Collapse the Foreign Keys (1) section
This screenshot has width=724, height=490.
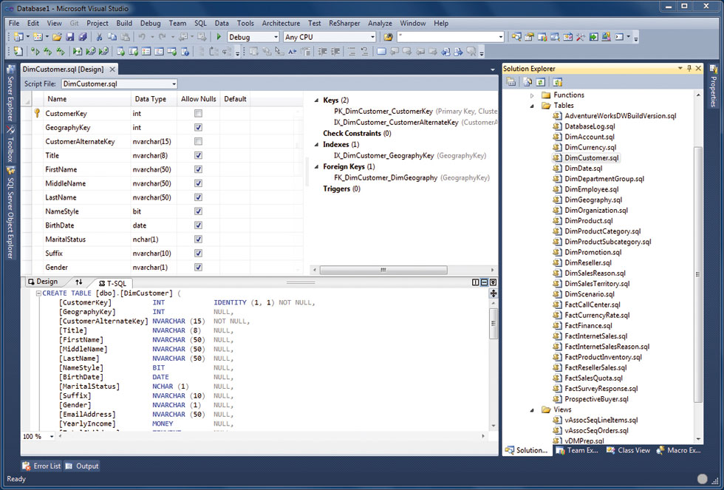[316, 167]
